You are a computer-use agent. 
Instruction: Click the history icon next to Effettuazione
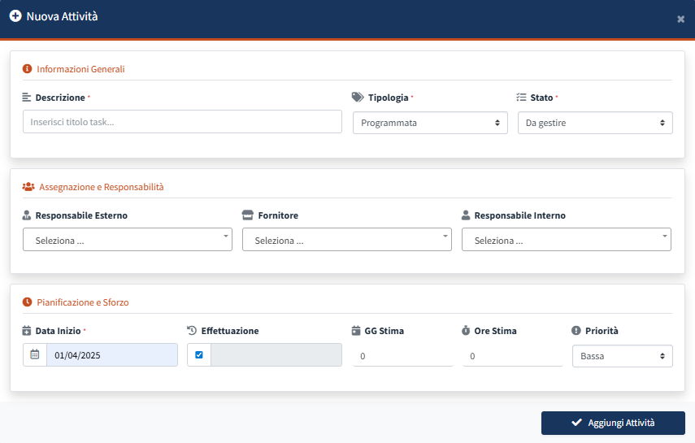(192, 331)
